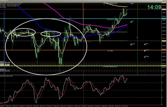Image resolution: width=167 pixels, height=107 pixels.
Task: Select the green vertical line right of price
Action: point(138,39)
